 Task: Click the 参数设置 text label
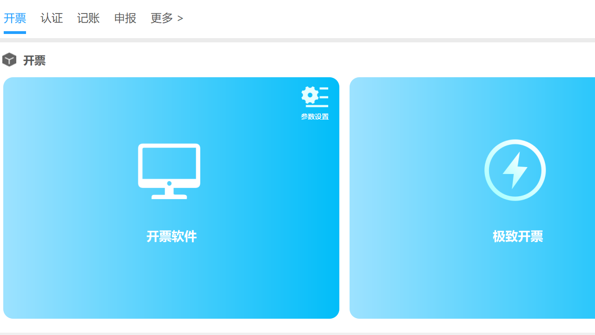(315, 116)
